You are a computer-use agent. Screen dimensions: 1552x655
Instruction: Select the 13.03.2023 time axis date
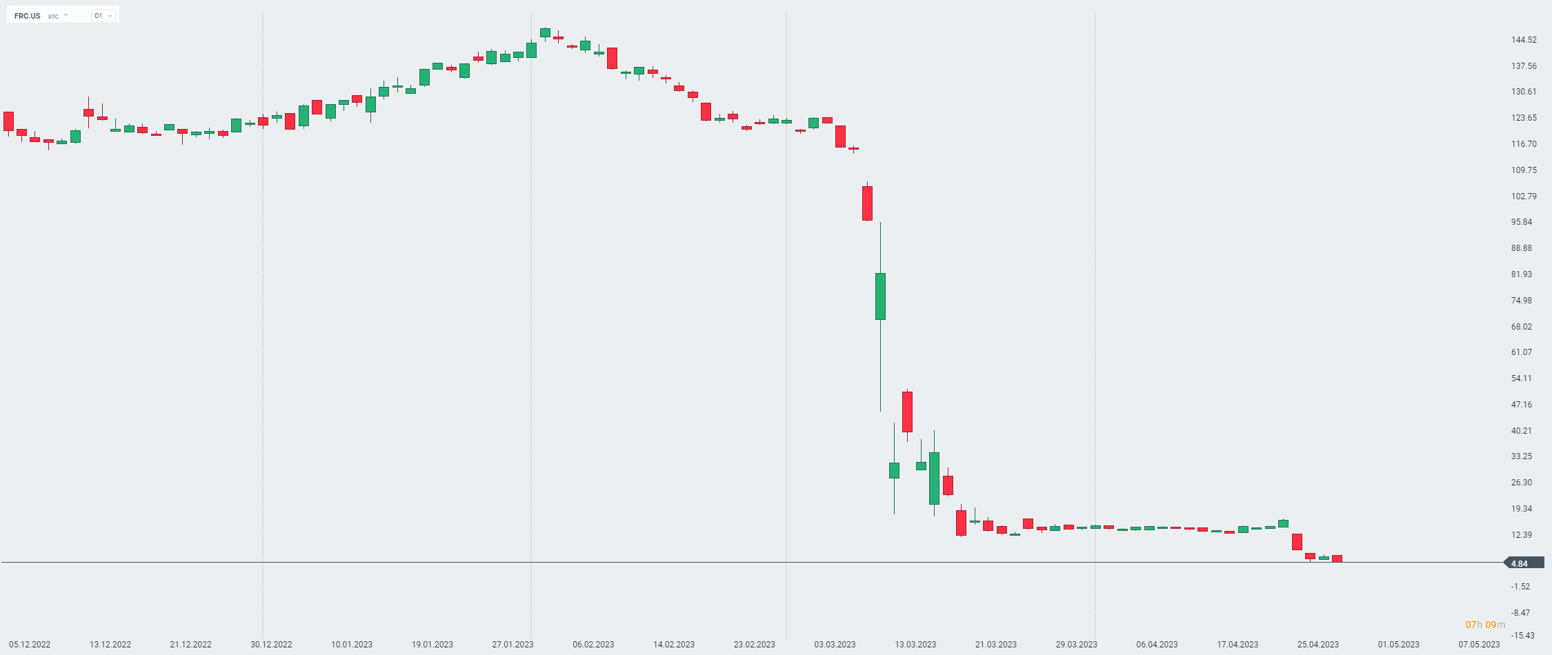click(x=915, y=645)
